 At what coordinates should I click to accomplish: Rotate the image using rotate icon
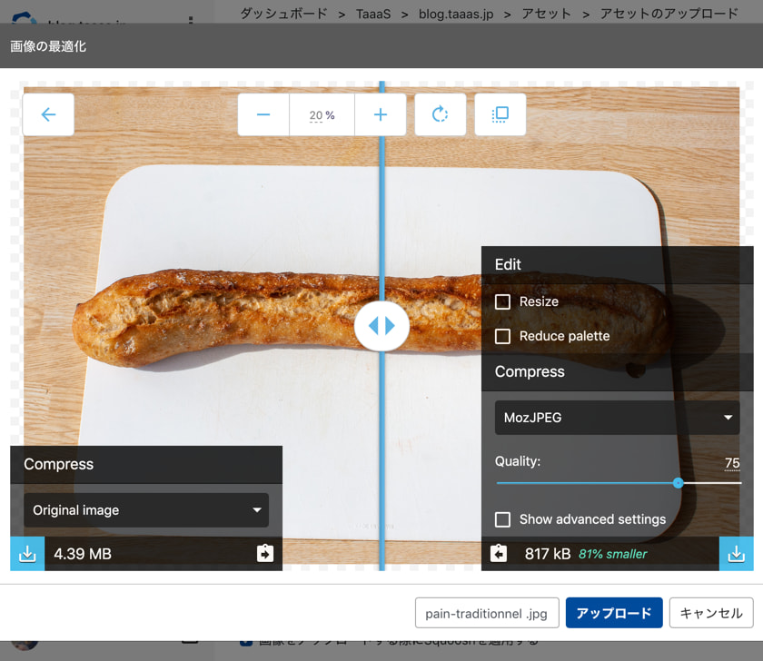click(441, 114)
